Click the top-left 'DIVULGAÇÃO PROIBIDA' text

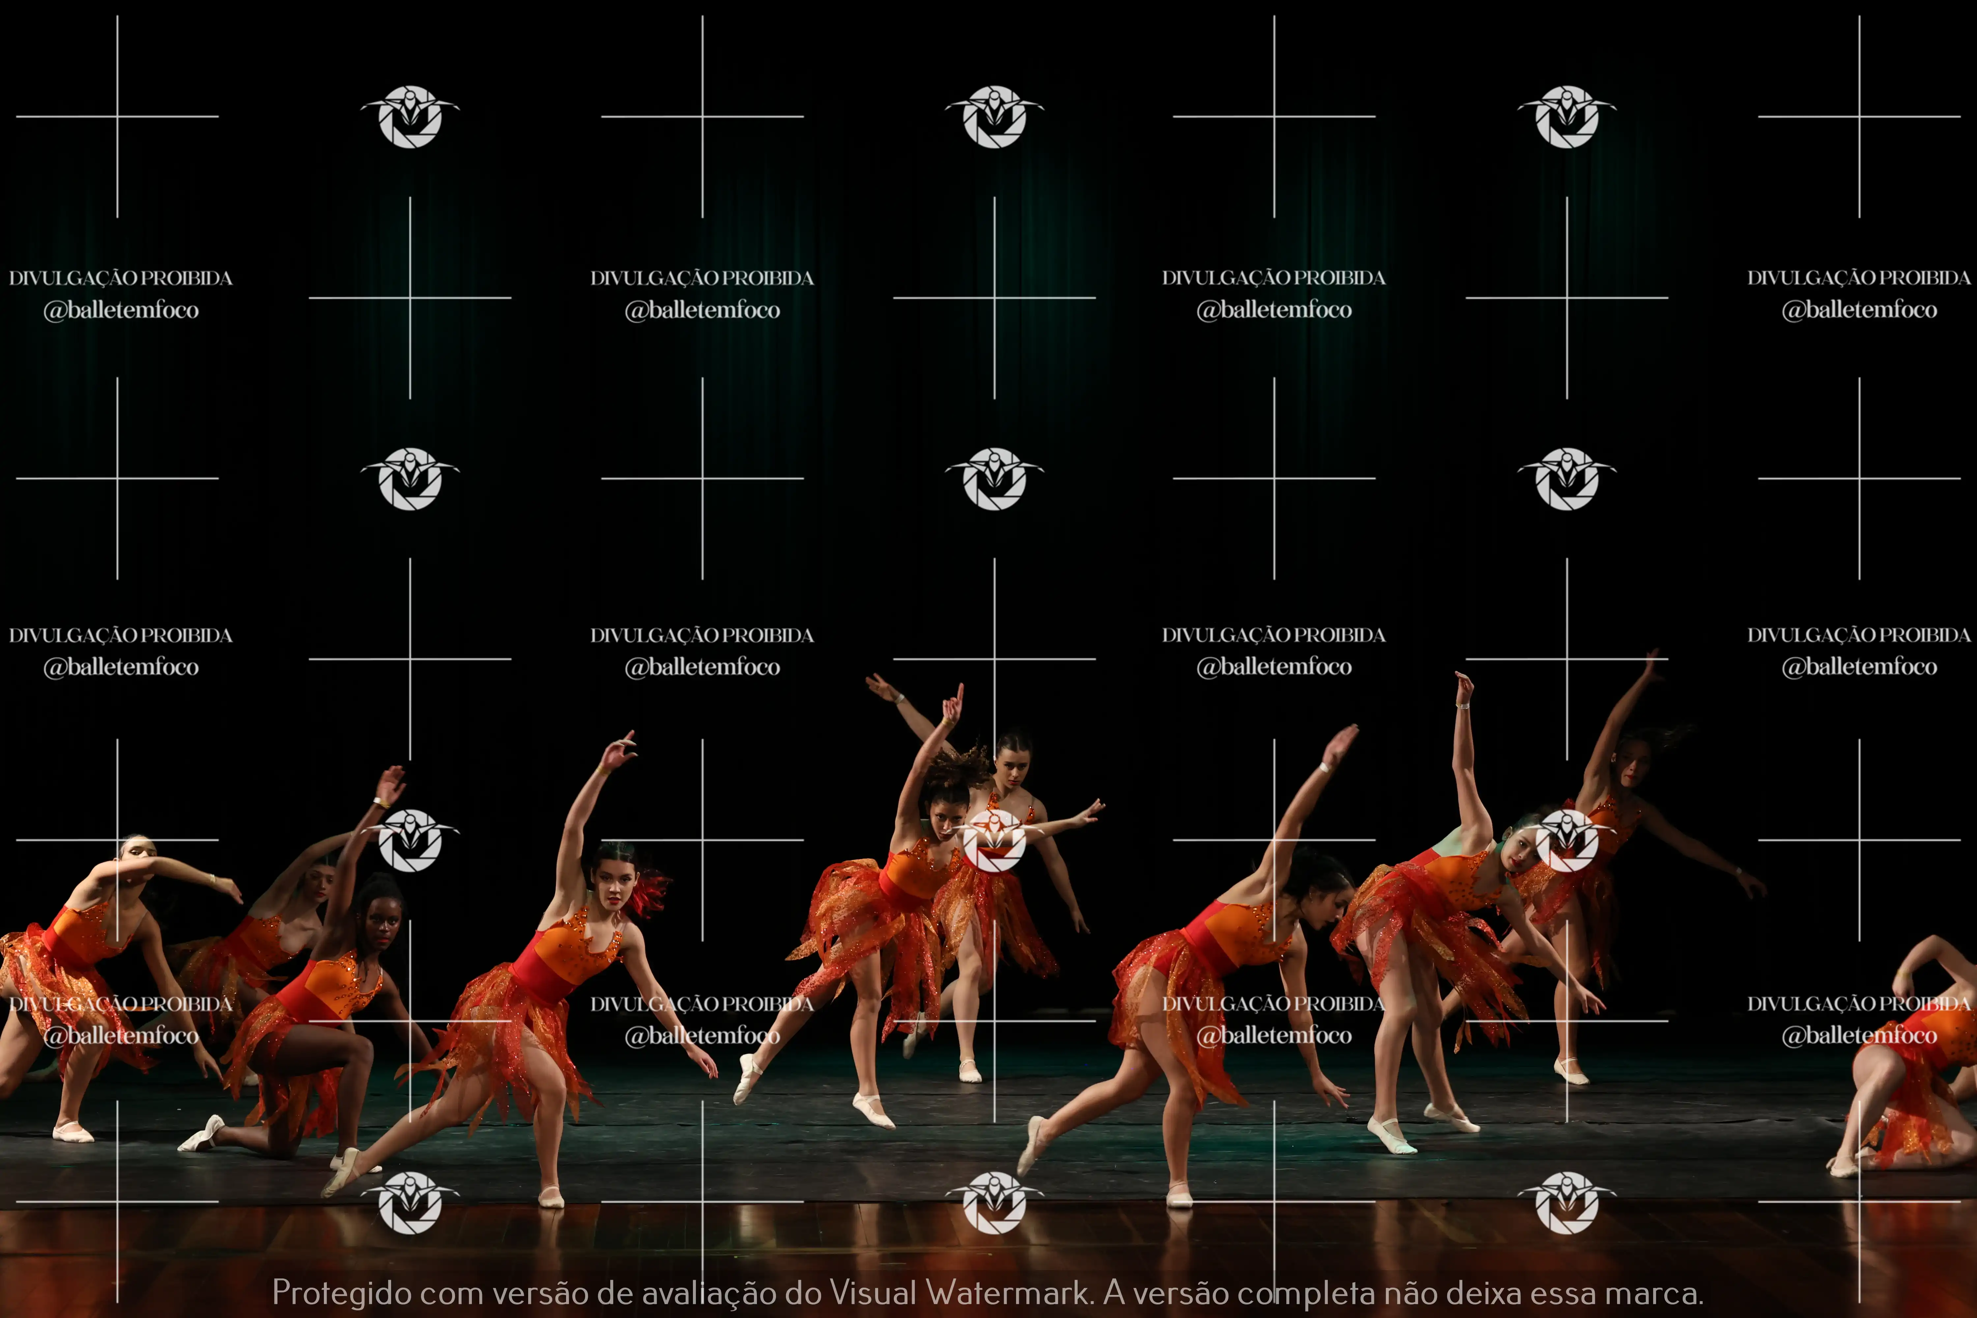pos(121,278)
